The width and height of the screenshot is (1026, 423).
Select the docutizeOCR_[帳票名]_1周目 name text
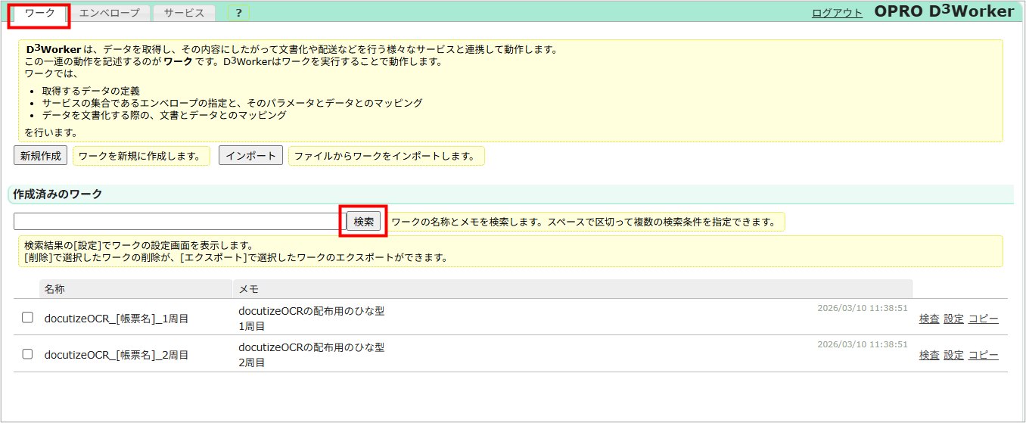pyautogui.click(x=117, y=319)
